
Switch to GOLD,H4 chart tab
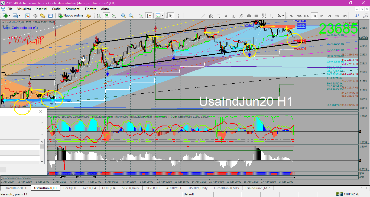[109, 188]
